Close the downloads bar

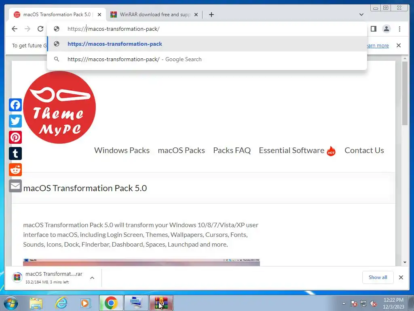[x=401, y=277]
